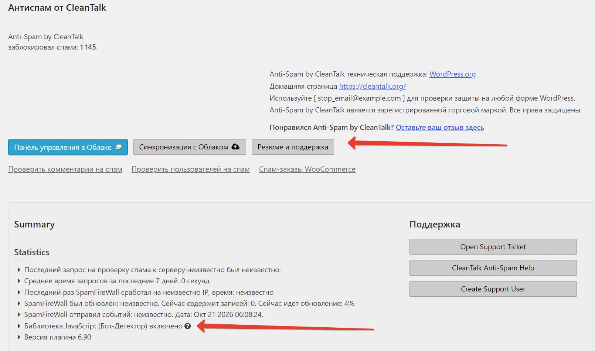
Task: Expand the SpamFireWall был обновлён row
Action: point(19,304)
